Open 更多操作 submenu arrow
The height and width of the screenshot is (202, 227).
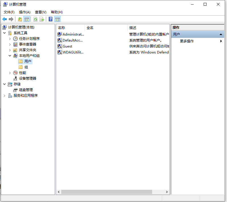(221, 41)
